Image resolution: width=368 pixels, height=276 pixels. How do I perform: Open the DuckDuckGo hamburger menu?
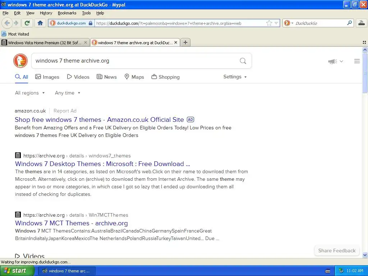(357, 61)
